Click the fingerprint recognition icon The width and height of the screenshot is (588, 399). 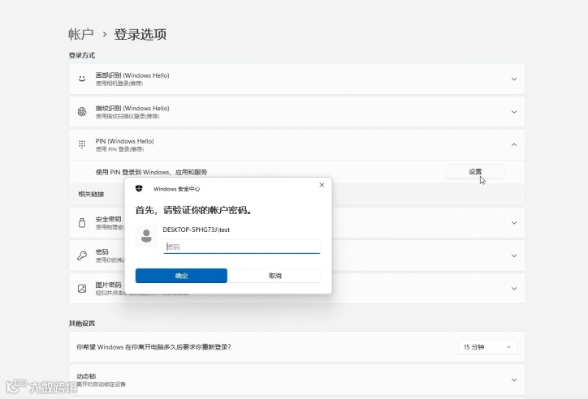(x=82, y=112)
